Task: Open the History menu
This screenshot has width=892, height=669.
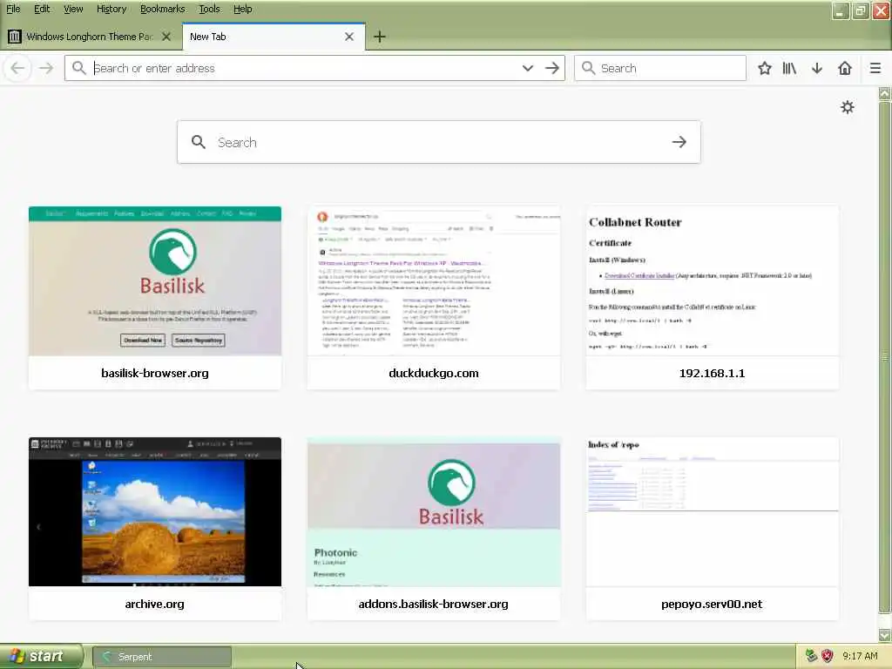Action: [x=111, y=9]
